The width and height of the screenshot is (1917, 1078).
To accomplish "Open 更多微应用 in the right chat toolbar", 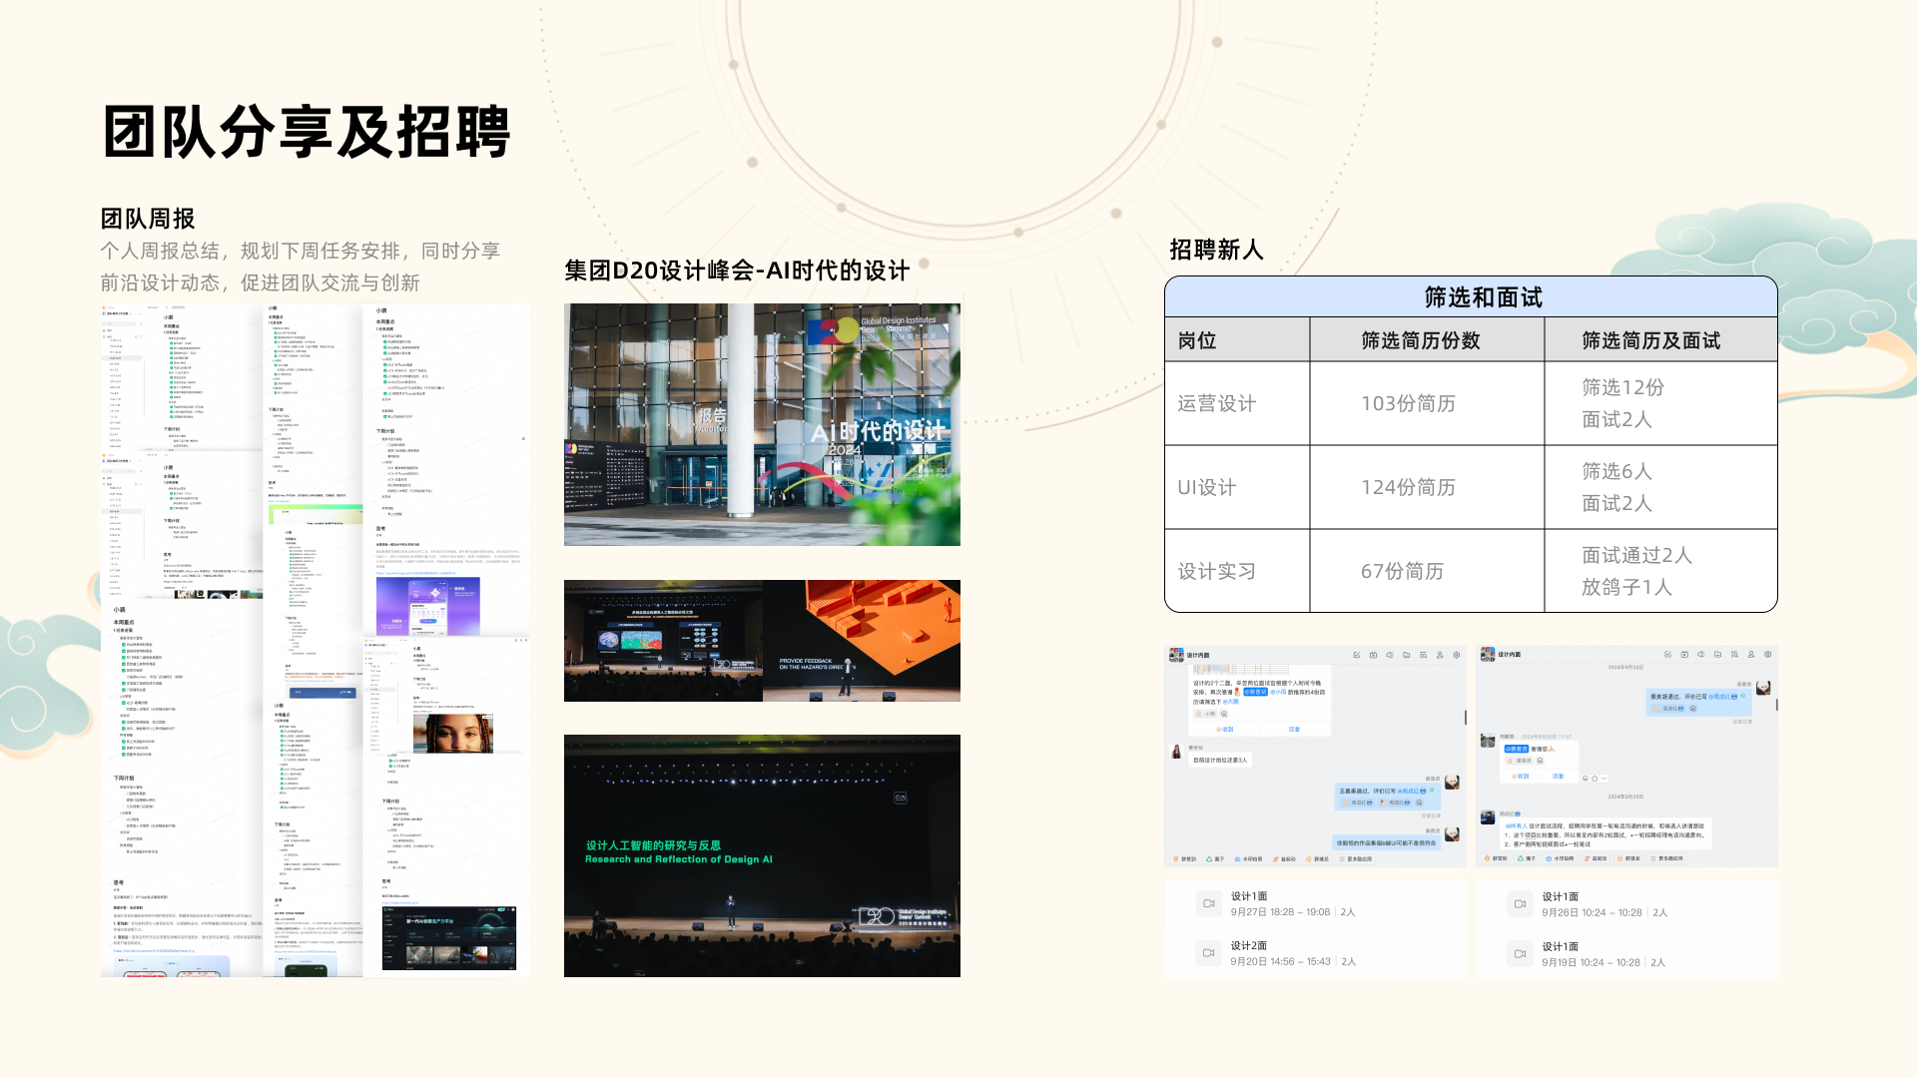I will pyautogui.click(x=1667, y=858).
